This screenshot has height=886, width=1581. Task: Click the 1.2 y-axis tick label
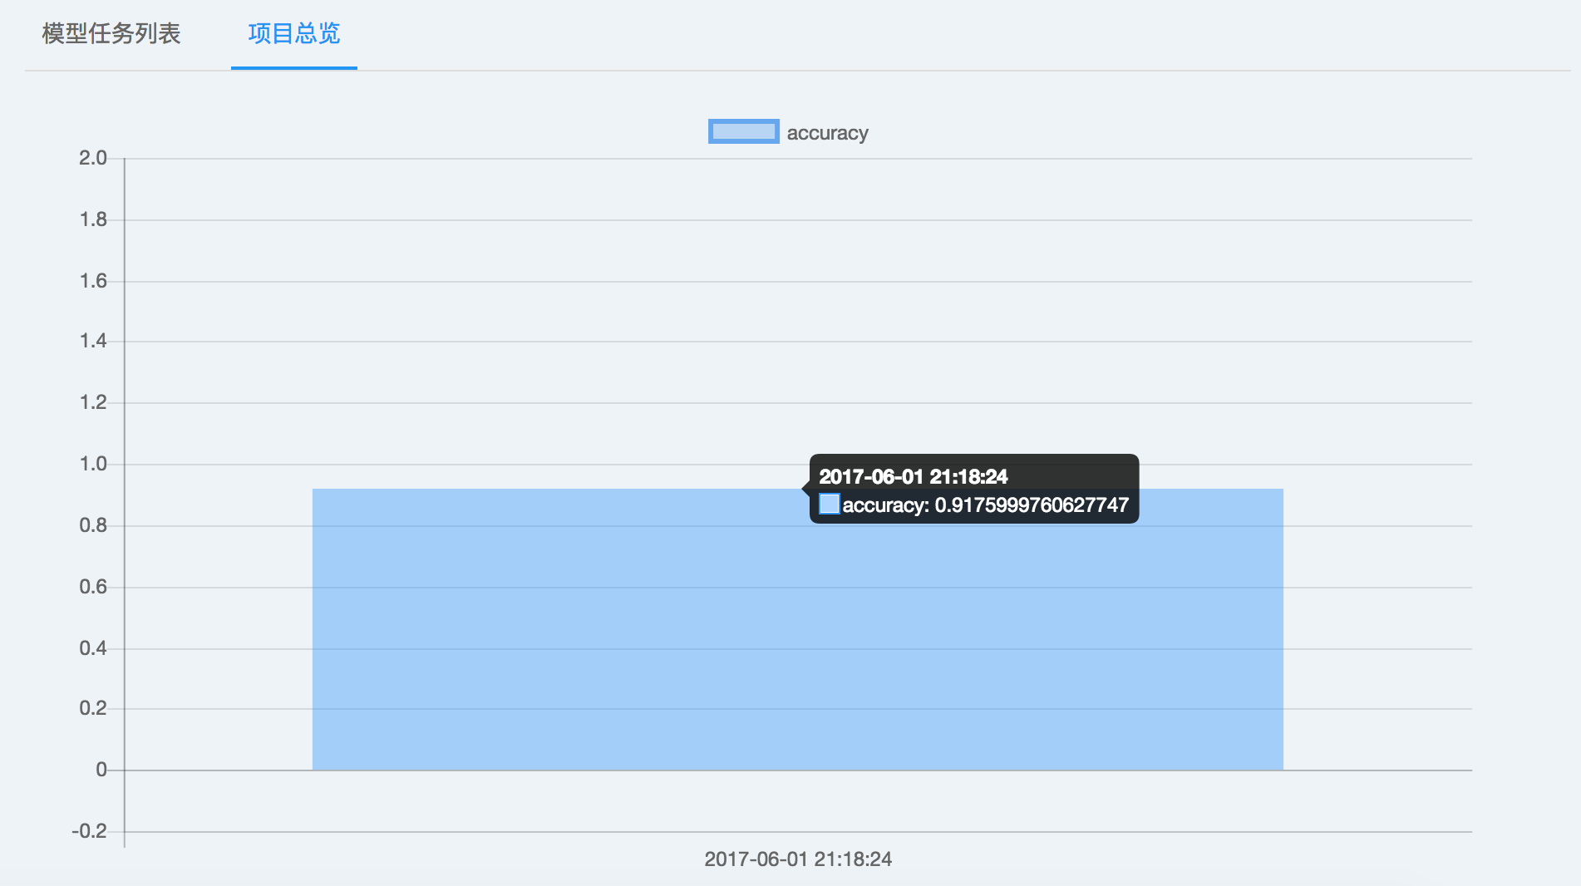93,402
